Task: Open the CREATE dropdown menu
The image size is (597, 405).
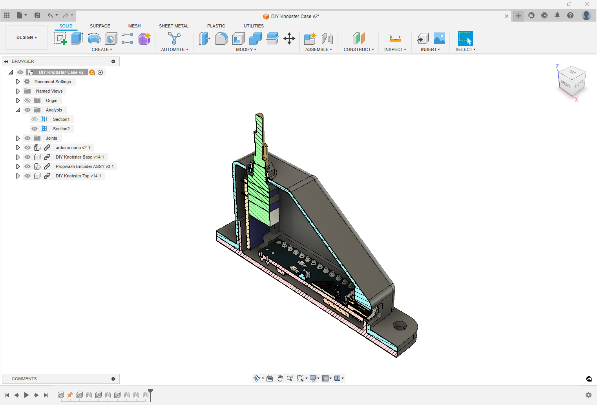Action: pos(102,49)
